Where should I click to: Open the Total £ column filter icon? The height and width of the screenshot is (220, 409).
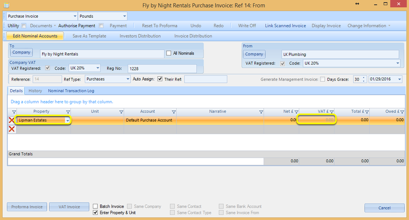click(367, 112)
